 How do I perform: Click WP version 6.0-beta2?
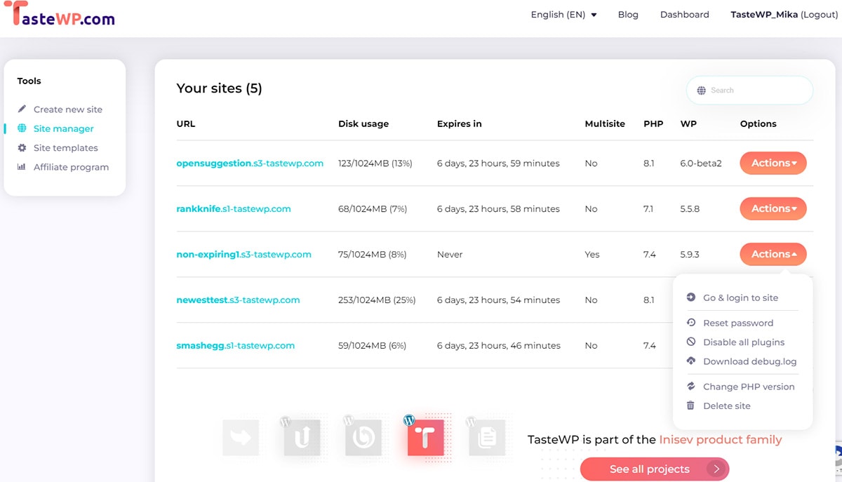[x=701, y=163]
